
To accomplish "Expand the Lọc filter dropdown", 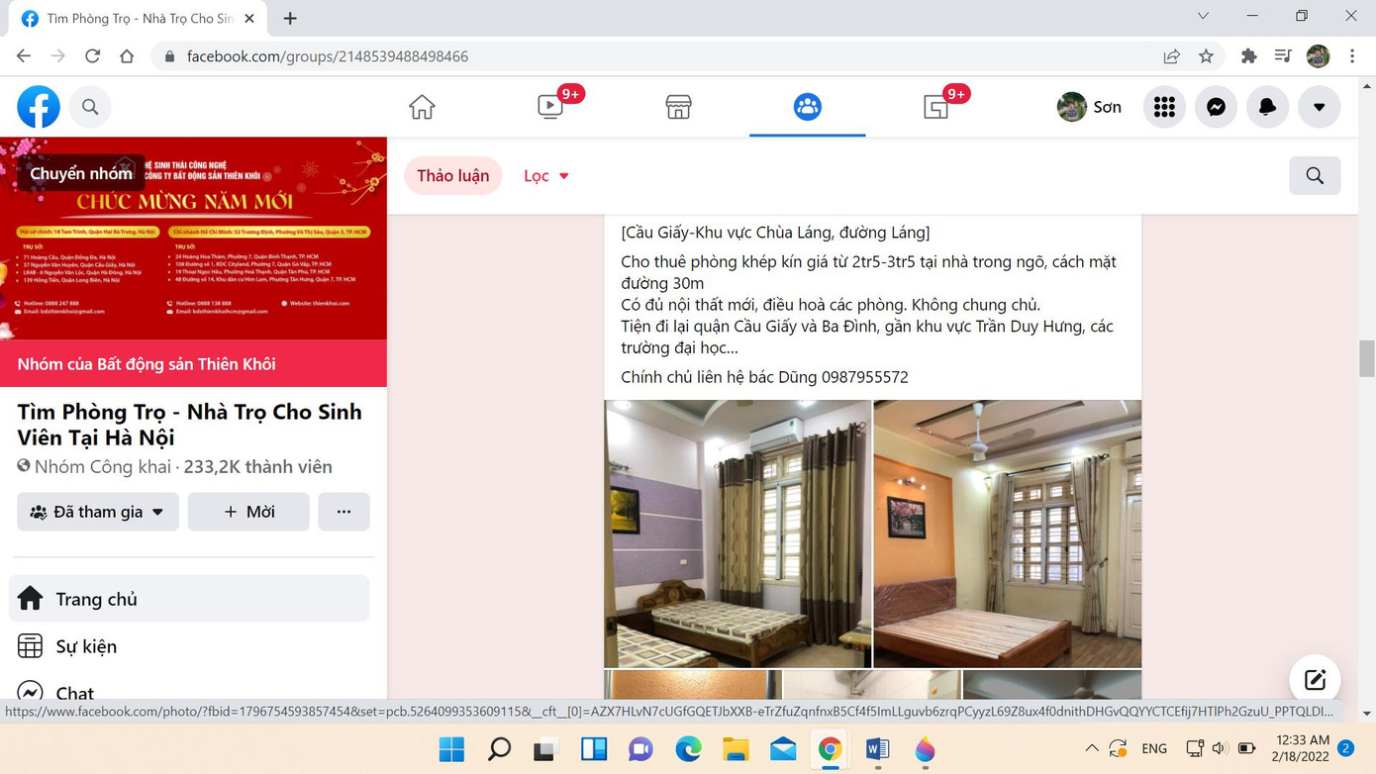I will (545, 175).
